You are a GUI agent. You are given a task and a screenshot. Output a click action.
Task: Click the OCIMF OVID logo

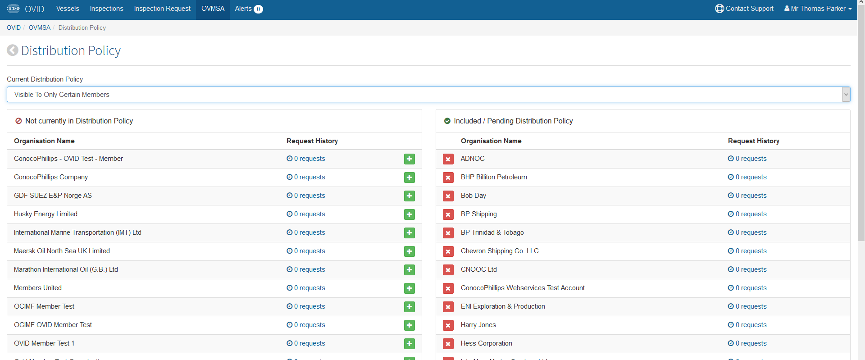25,9
